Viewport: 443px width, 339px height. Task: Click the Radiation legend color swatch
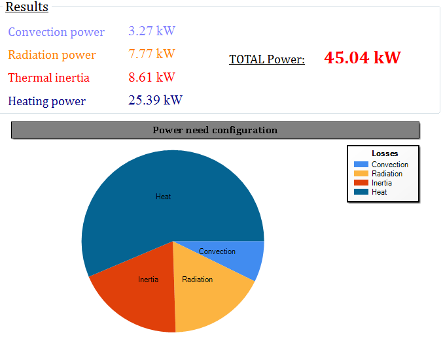(361, 174)
